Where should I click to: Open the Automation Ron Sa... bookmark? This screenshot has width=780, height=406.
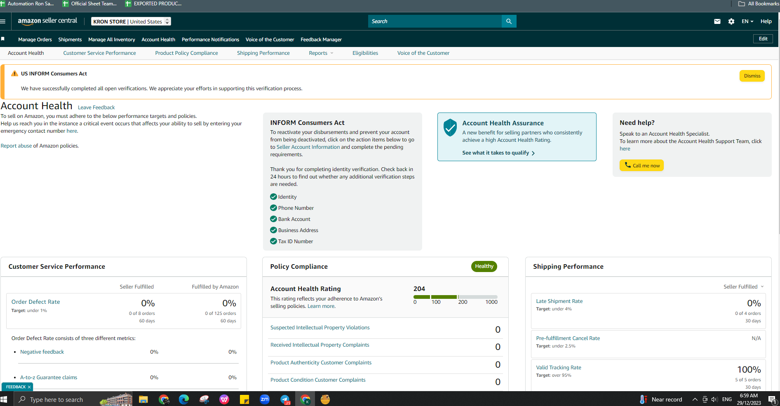click(x=27, y=4)
